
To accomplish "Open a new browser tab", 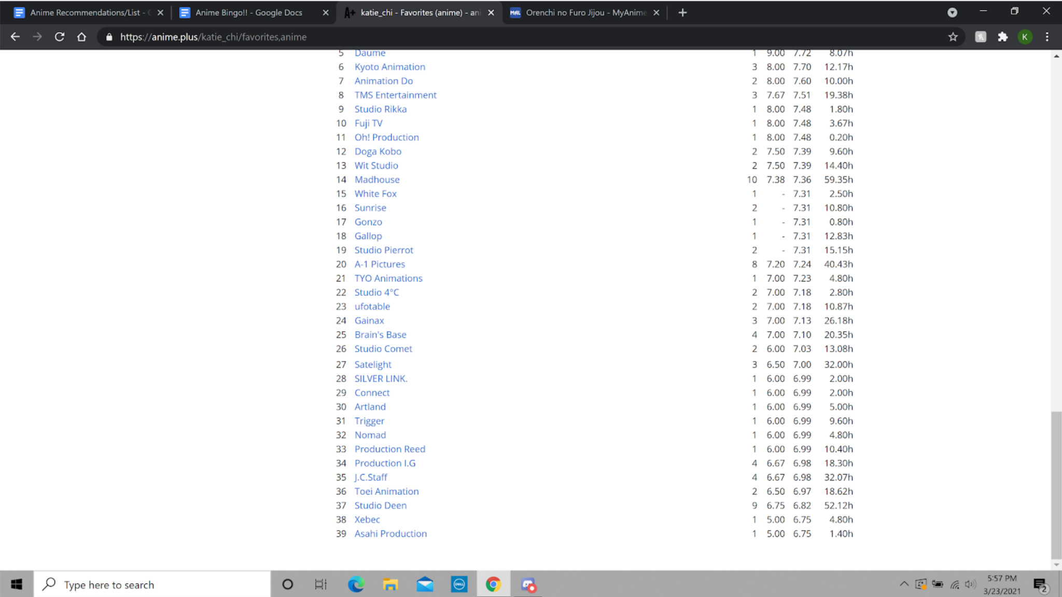I will tap(682, 12).
